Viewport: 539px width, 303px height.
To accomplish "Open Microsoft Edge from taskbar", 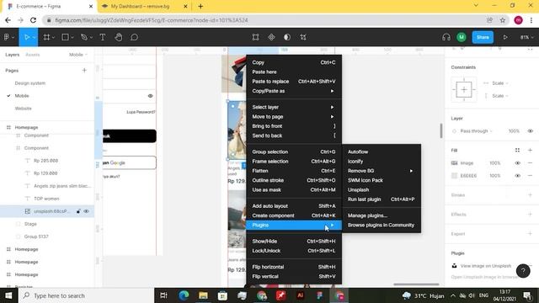I will pyautogui.click(x=184, y=295).
